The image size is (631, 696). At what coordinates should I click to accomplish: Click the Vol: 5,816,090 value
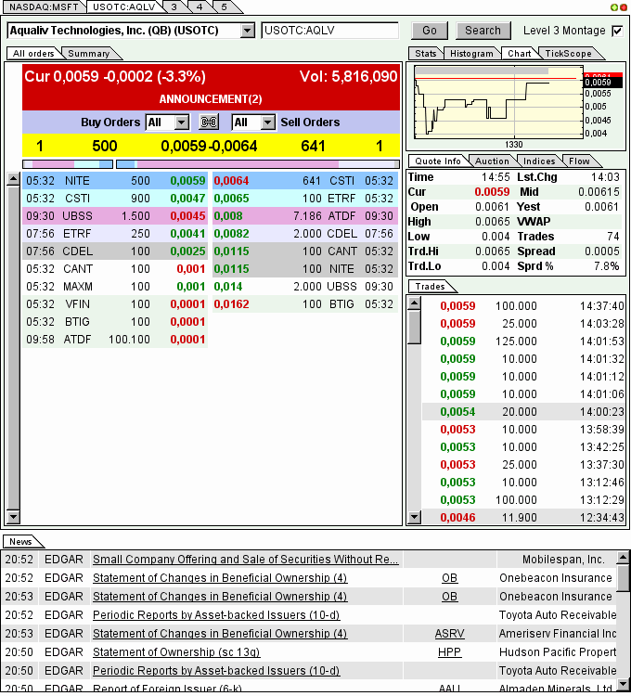(x=348, y=77)
